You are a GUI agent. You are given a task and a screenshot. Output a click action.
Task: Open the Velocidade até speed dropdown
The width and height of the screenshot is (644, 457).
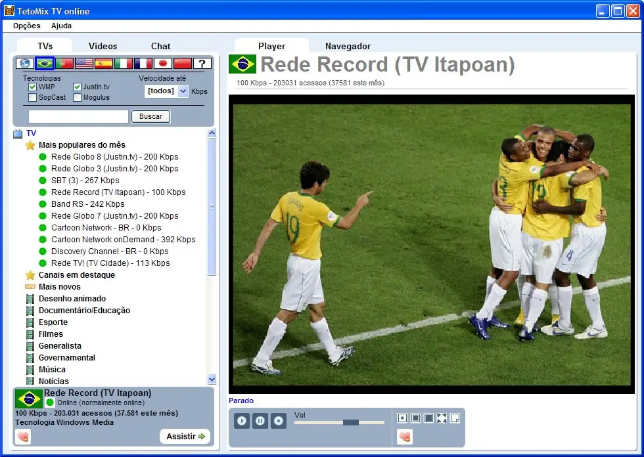(x=183, y=91)
